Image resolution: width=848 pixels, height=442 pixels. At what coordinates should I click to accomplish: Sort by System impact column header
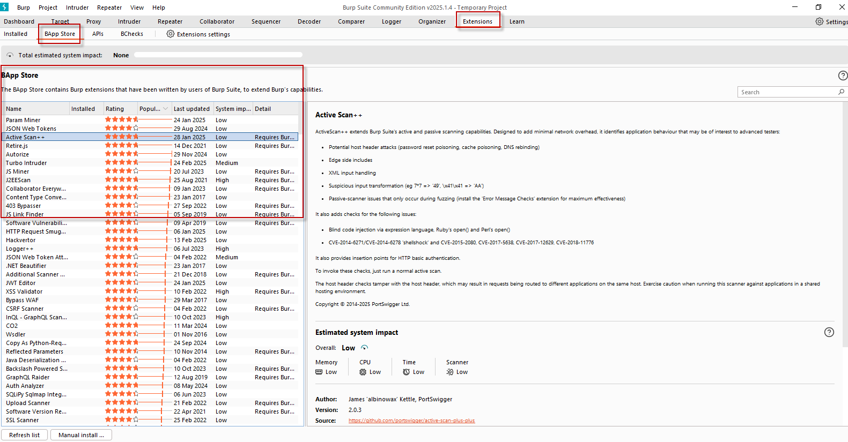pos(233,109)
